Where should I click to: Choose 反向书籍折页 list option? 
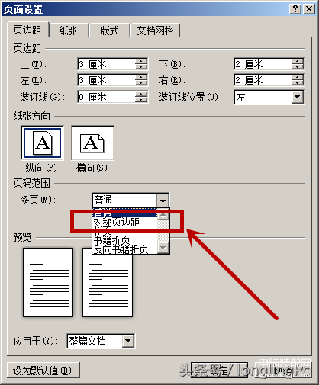(121, 249)
